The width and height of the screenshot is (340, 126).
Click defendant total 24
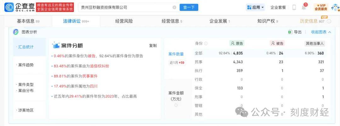pos(281,53)
